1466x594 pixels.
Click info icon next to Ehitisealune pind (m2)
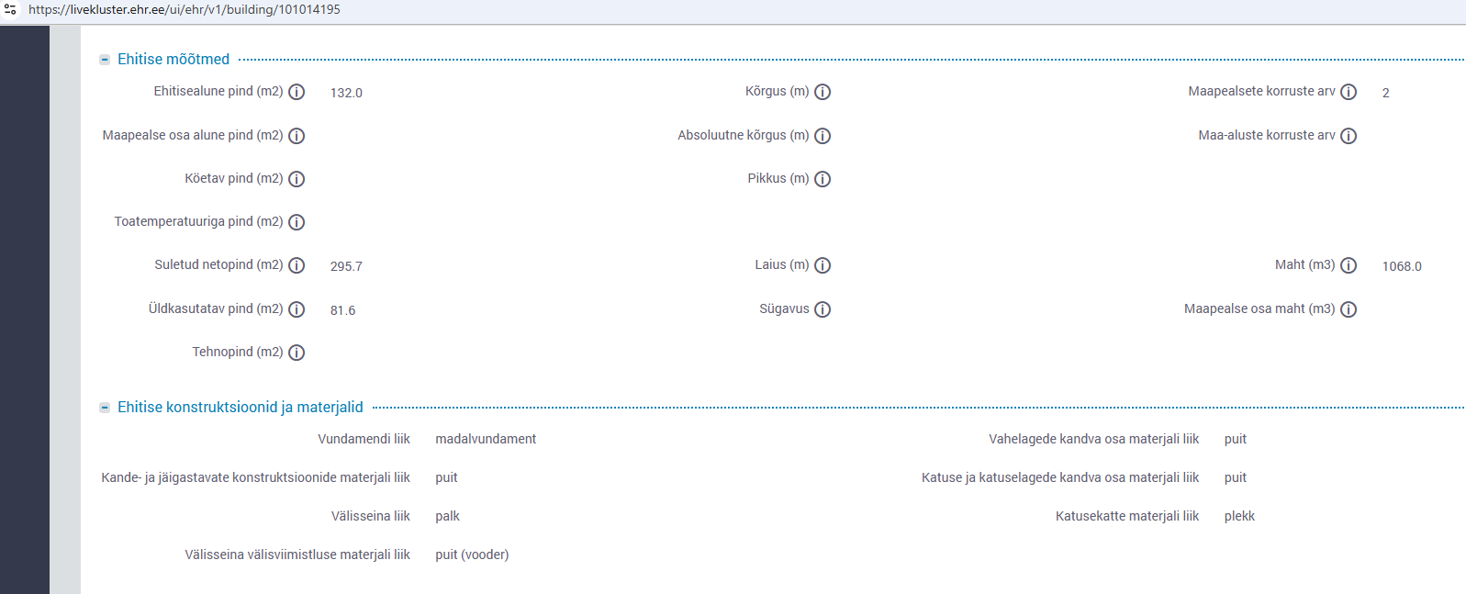297,92
